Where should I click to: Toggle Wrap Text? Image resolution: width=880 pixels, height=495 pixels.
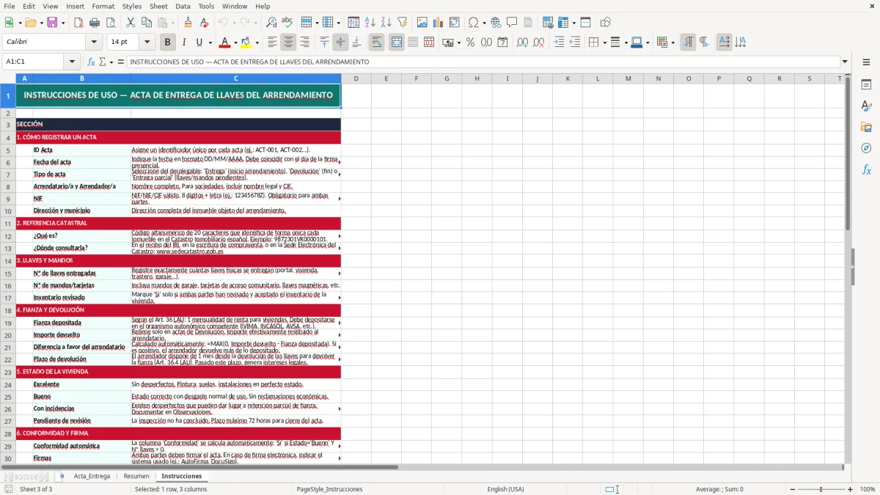coord(377,43)
